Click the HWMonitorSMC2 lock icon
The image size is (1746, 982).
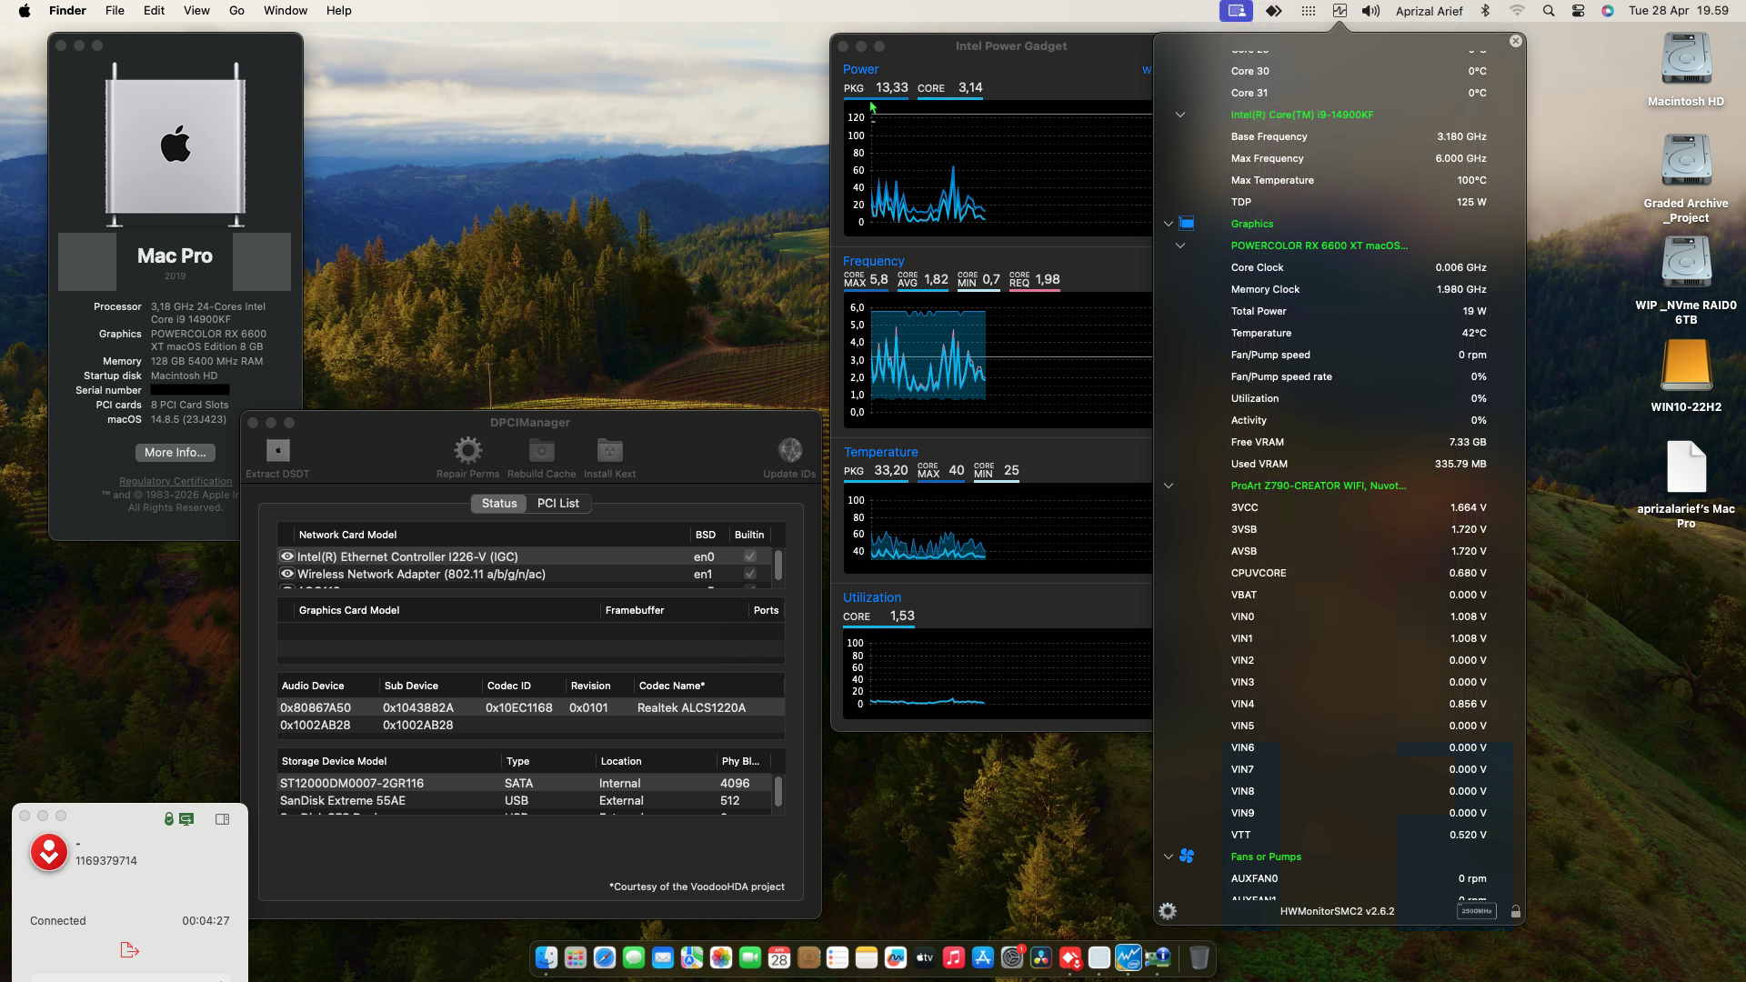coord(1515,911)
